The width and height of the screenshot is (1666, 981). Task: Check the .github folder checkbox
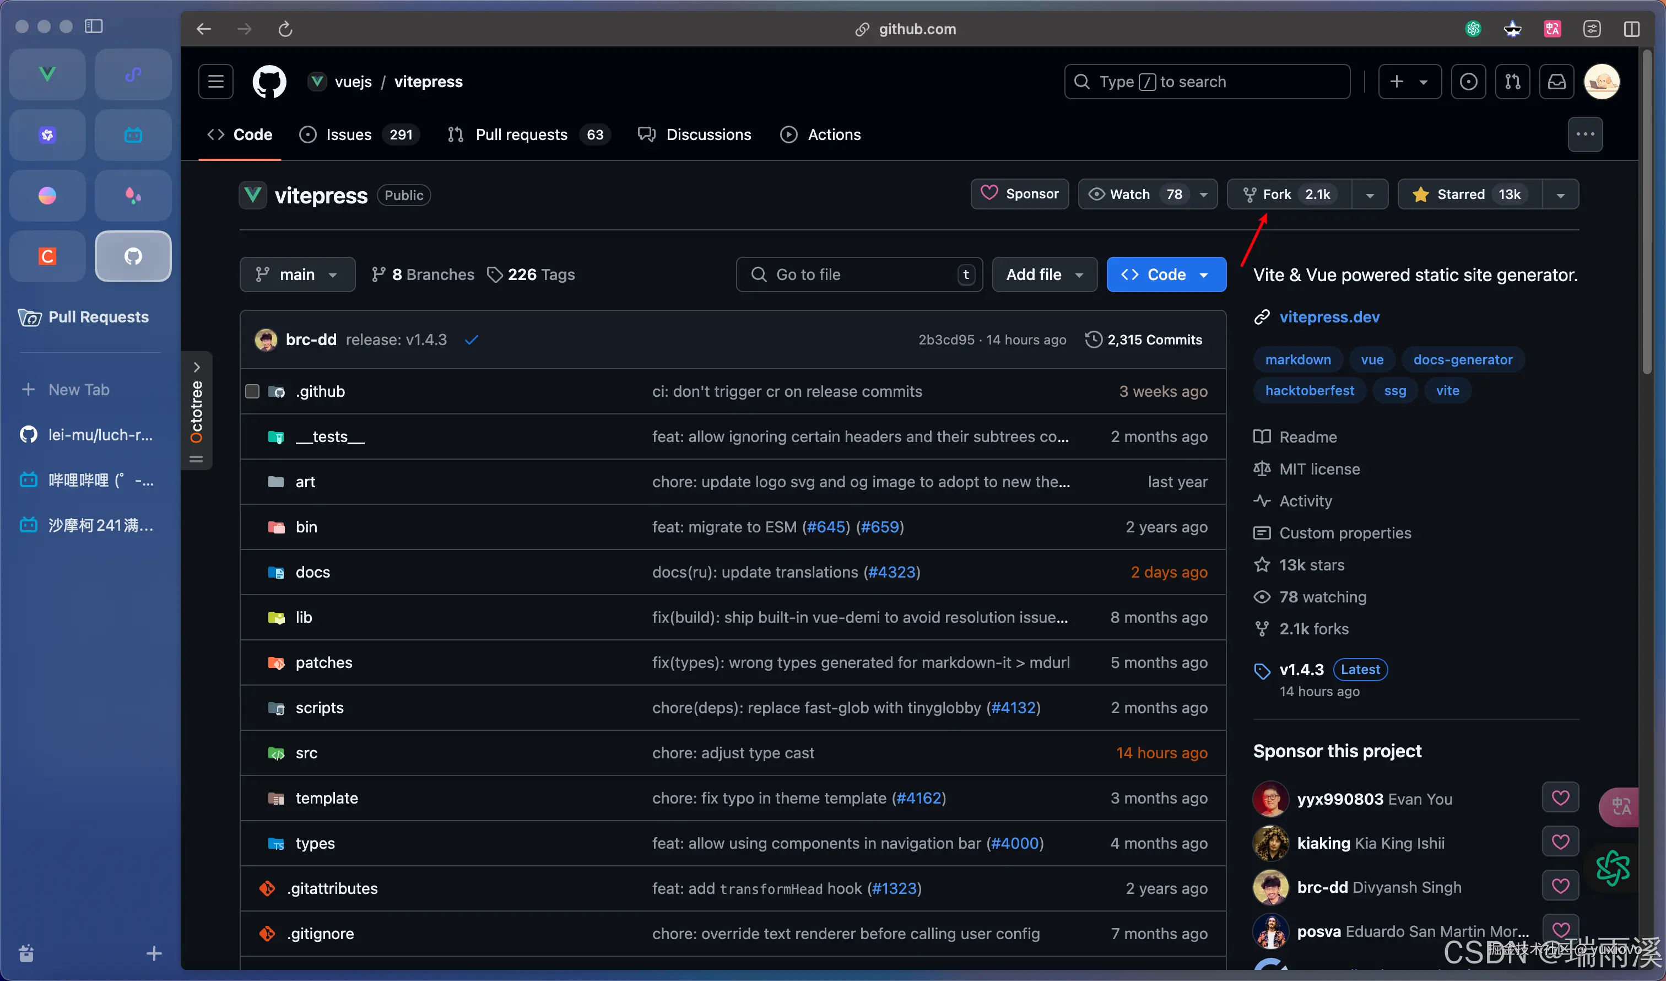(x=252, y=392)
